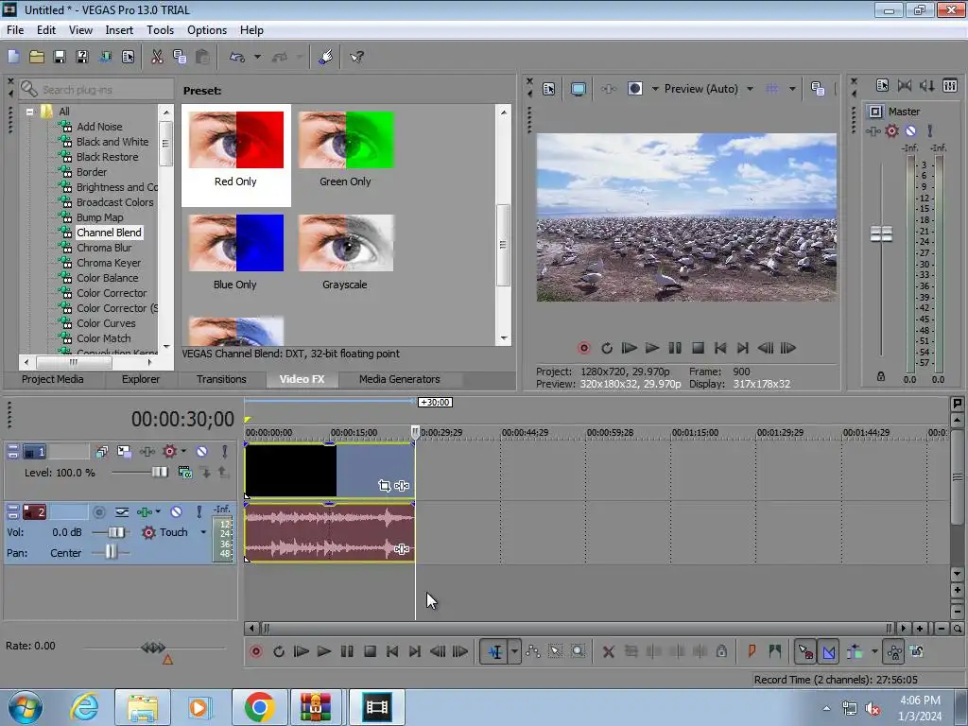This screenshot has height=726, width=968.
Task: Click the Copy snapshot to clipboard icon
Action: click(818, 89)
